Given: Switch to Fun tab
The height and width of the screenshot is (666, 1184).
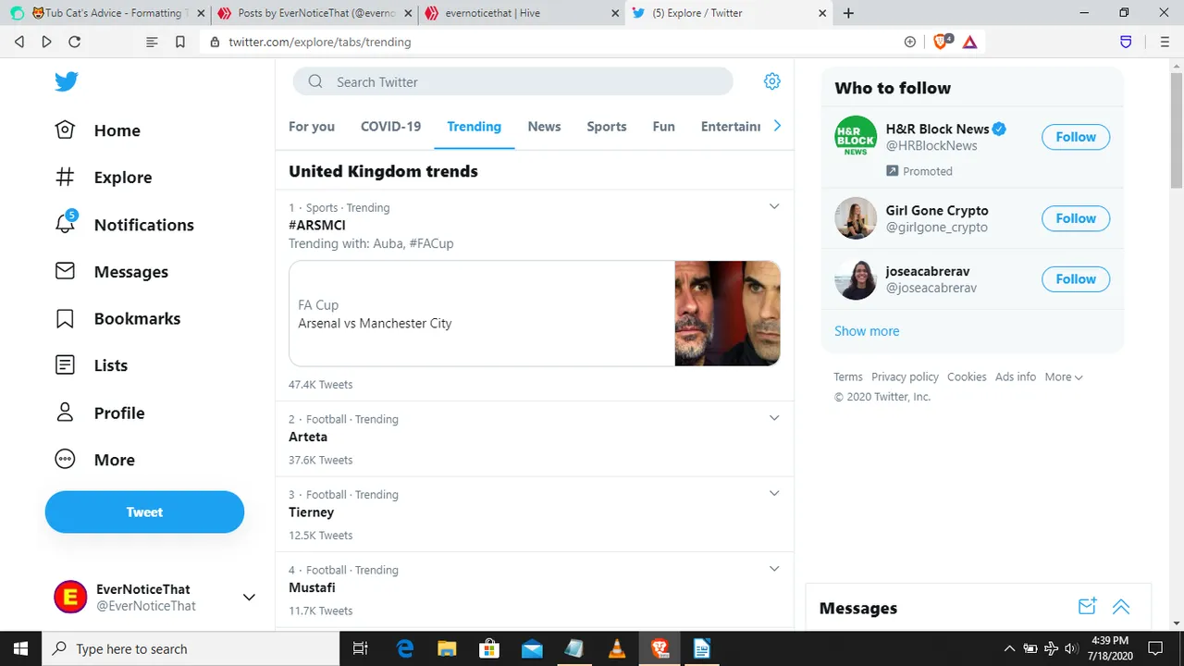Looking at the screenshot, I should (663, 127).
